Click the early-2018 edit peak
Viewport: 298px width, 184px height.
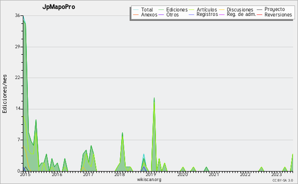pyautogui.click(x=122, y=152)
